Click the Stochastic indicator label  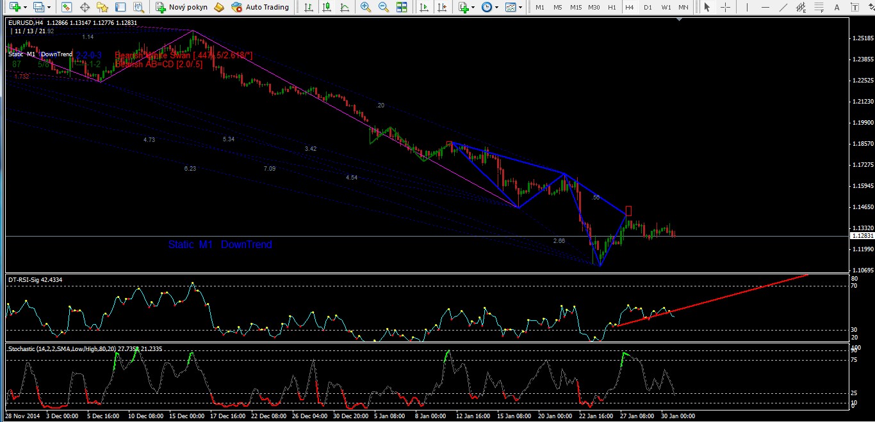tap(85, 348)
